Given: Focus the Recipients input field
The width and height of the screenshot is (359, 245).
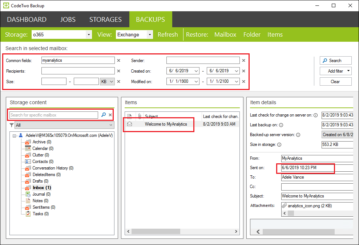Looking at the screenshot, I should 78,71.
